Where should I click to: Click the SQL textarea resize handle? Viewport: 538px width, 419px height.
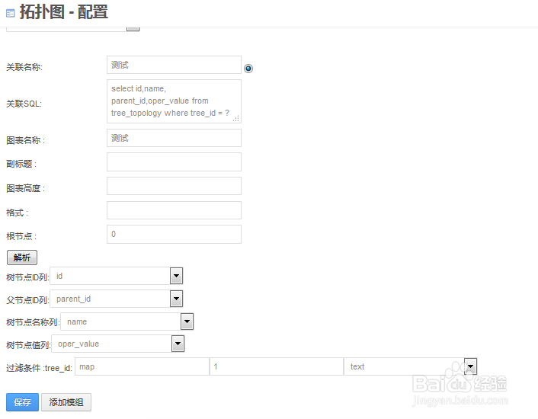[236, 118]
